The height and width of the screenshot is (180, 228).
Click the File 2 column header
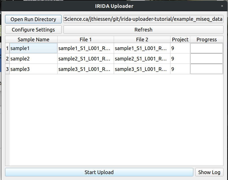coord(142,39)
